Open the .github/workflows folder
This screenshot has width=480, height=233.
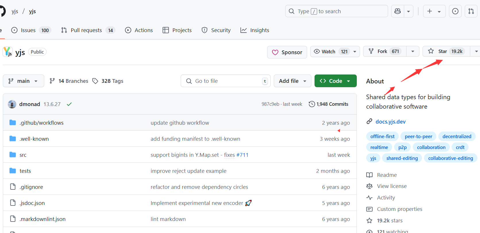[41, 123]
